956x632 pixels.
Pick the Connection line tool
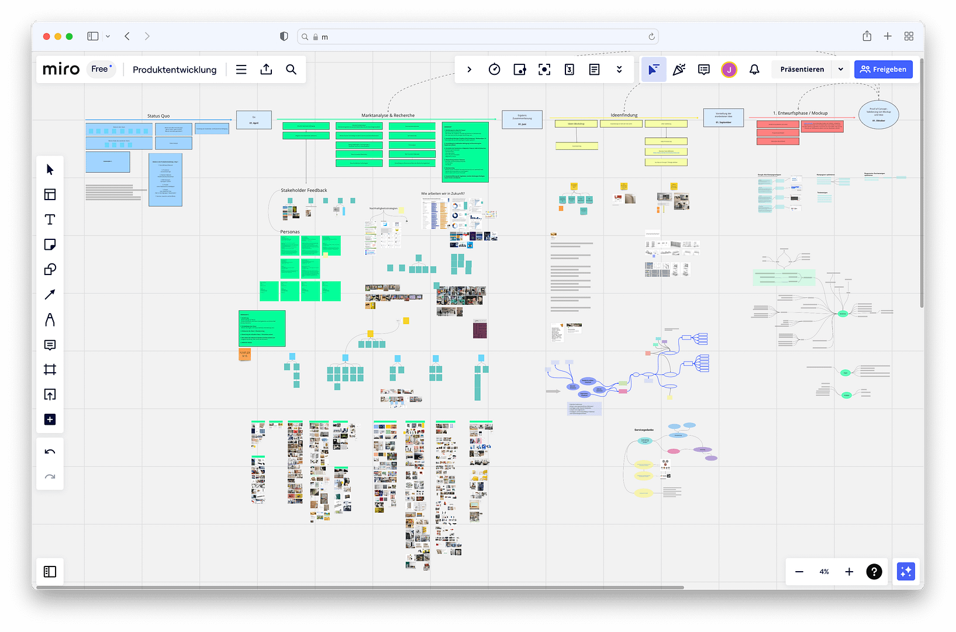(50, 294)
